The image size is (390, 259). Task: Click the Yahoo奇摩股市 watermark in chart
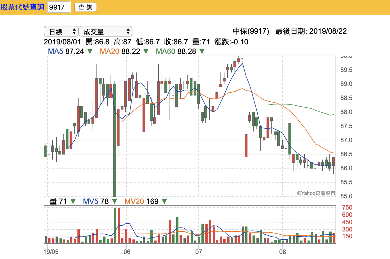tap(316, 193)
